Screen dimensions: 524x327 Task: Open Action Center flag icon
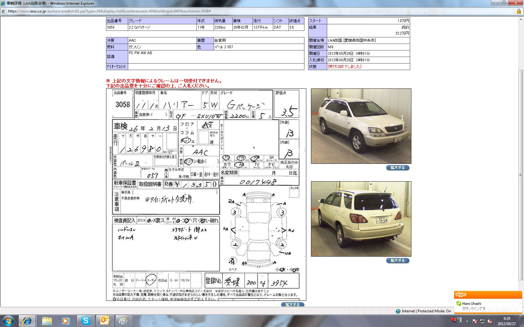(x=475, y=321)
